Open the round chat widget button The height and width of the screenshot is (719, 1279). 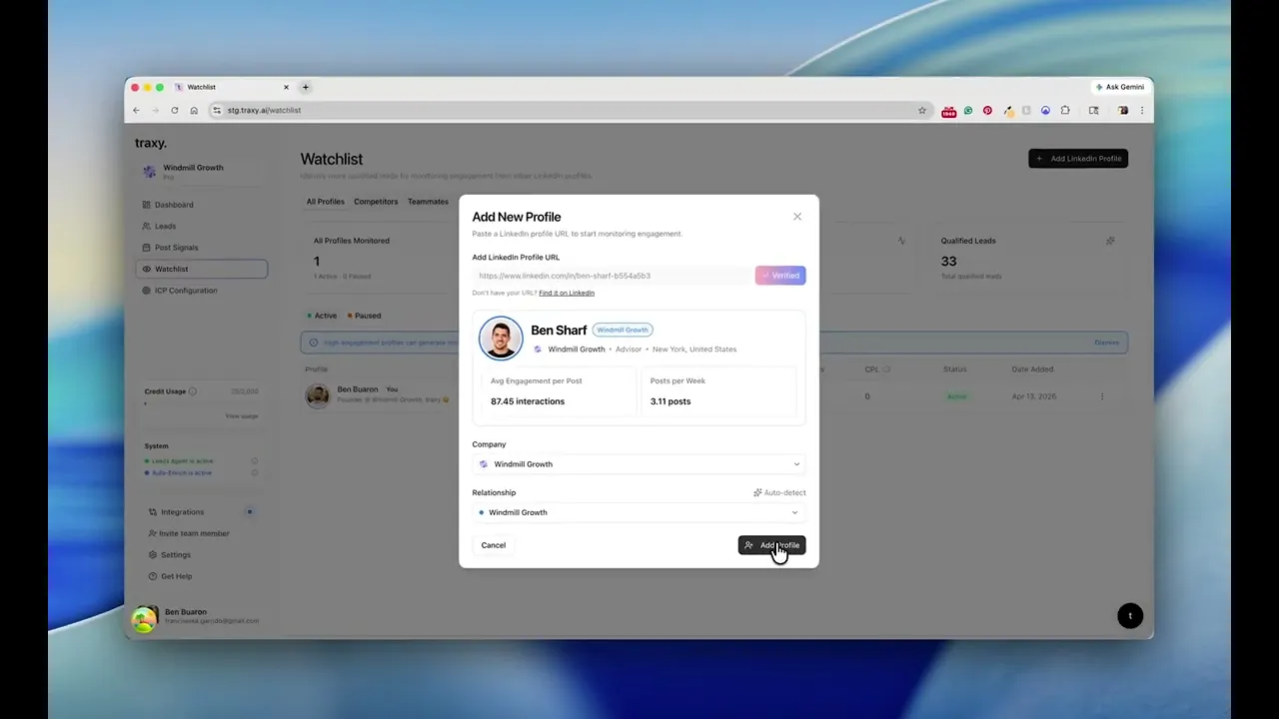pyautogui.click(x=1130, y=615)
